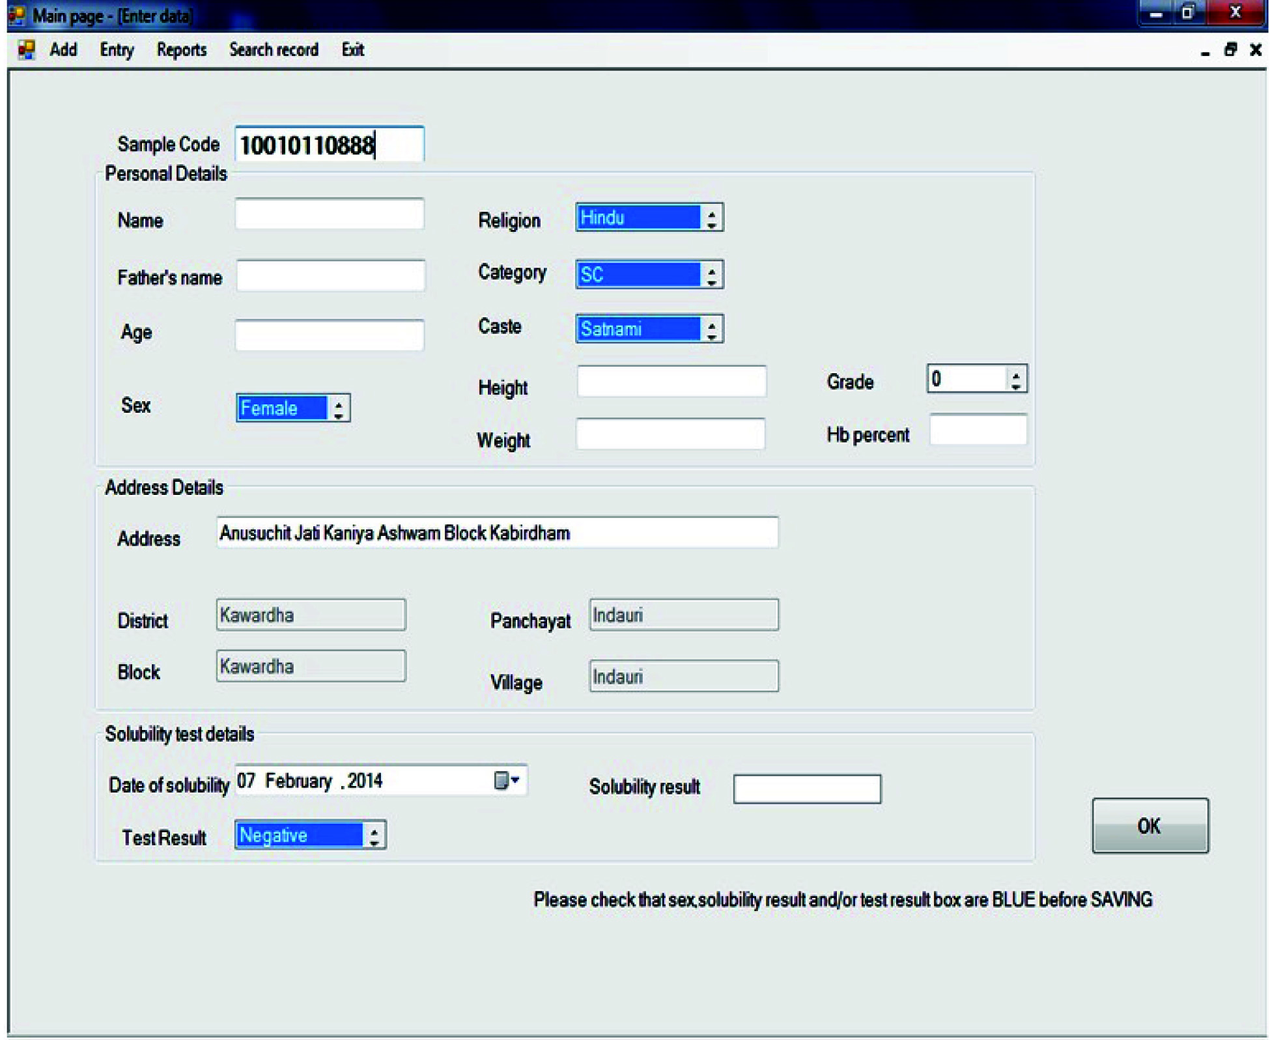Change the Caste Satnami selection arrows
The width and height of the screenshot is (1270, 1040).
712,330
